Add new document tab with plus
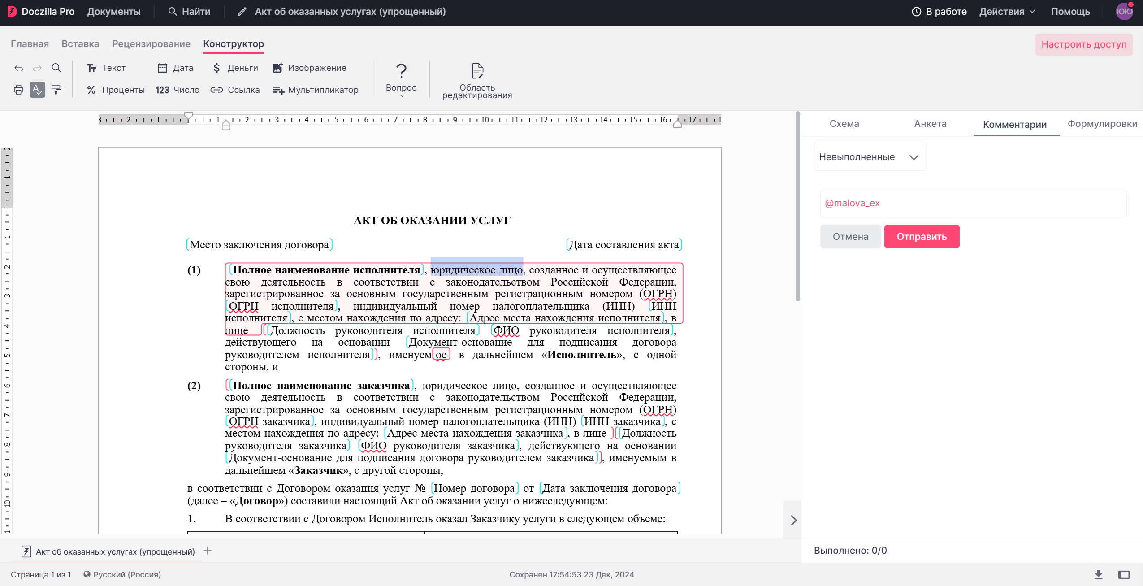1143x586 pixels. 207,551
